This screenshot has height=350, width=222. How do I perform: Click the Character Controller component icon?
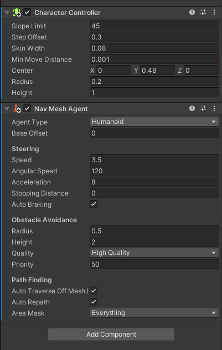coord(17,12)
